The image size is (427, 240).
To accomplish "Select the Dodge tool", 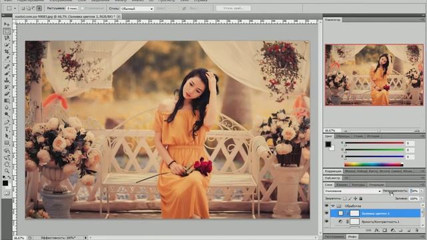I will point(7,114).
